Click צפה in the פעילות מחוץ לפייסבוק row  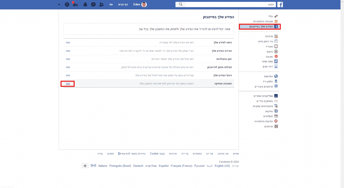[x=68, y=67]
